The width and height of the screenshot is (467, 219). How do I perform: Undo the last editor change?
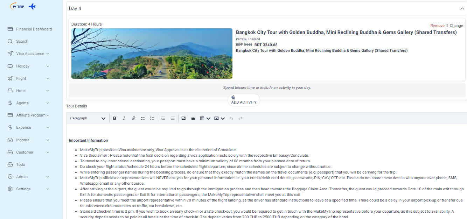coord(231,118)
